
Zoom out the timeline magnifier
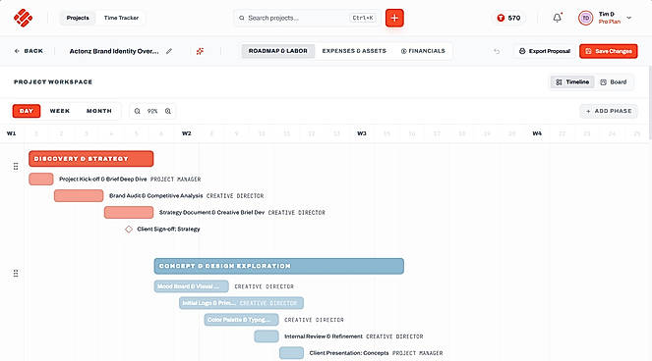click(138, 111)
